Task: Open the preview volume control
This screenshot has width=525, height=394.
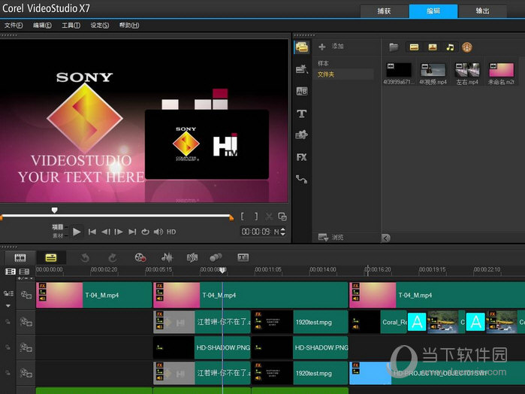Action: tap(158, 232)
